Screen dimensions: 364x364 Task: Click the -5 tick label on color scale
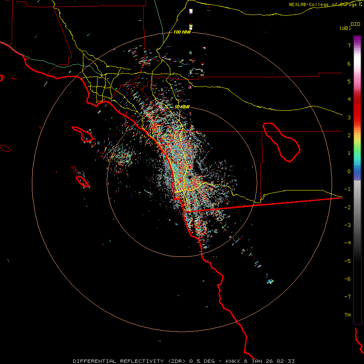pyautogui.click(x=347, y=261)
